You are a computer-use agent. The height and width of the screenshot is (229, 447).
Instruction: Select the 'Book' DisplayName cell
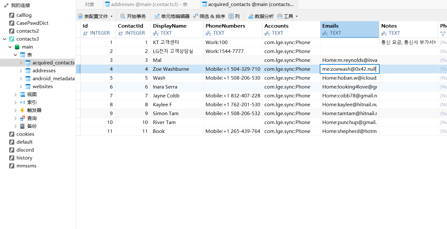[177, 131]
